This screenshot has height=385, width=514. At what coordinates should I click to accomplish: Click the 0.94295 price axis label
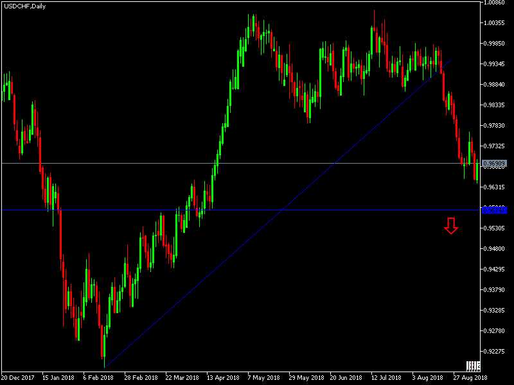pos(494,269)
